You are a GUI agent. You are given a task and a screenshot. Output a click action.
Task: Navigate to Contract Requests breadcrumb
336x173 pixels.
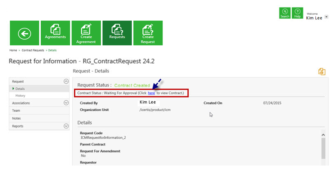pos(32,51)
